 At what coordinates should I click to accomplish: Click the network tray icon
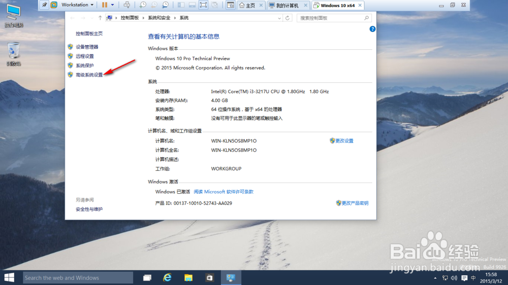(445, 278)
